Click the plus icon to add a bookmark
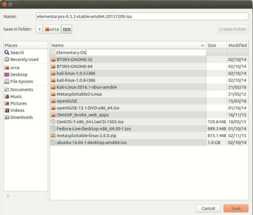This screenshot has height=215, width=253. [x=8, y=196]
